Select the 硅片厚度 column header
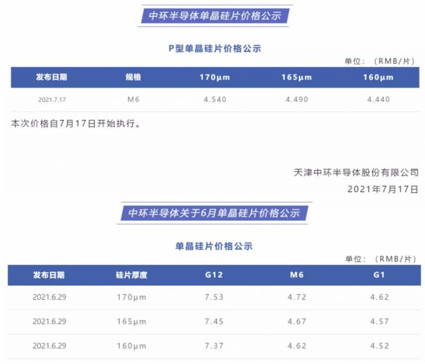The image size is (425, 364). (131, 275)
